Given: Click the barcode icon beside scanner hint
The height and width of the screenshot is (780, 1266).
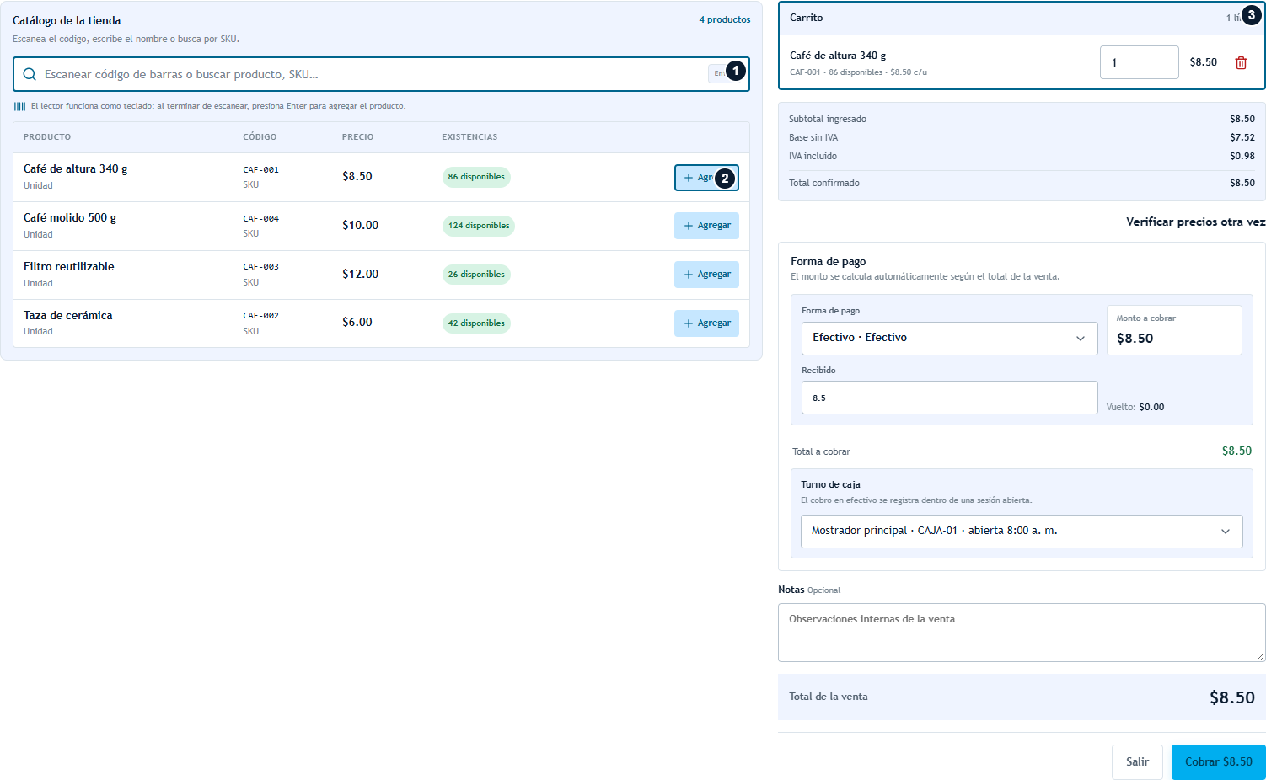Looking at the screenshot, I should (x=19, y=106).
